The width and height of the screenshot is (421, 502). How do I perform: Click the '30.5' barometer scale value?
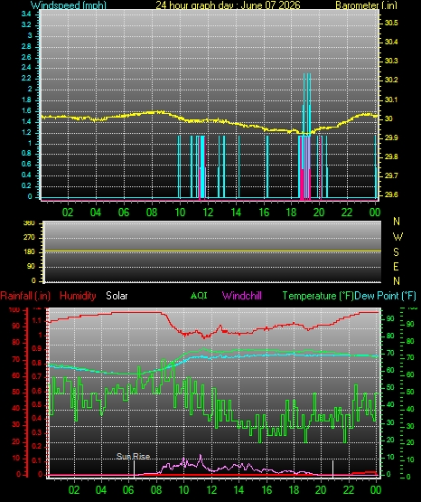coord(391,23)
